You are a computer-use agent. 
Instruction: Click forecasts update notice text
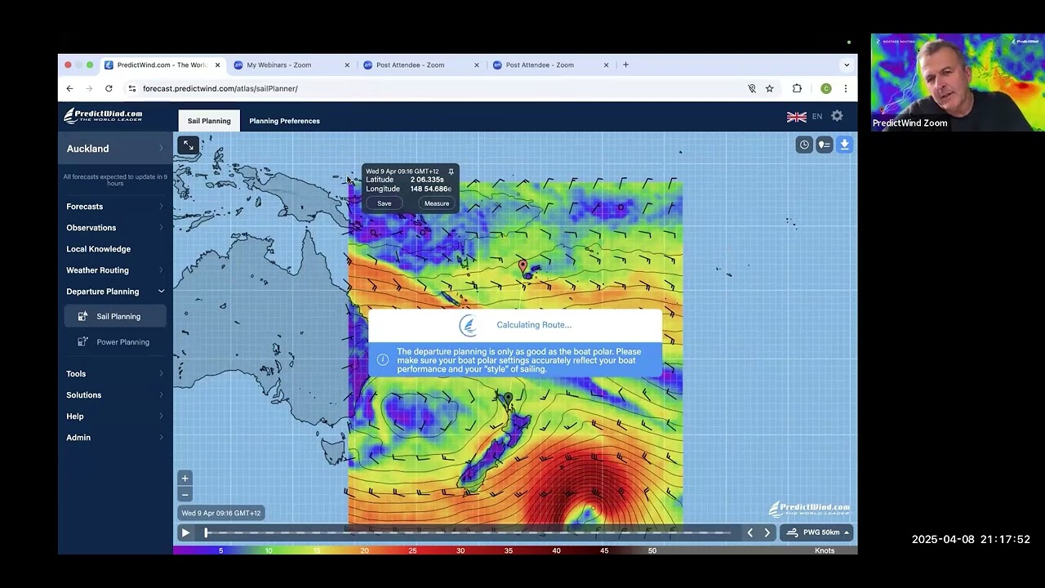[x=115, y=180]
